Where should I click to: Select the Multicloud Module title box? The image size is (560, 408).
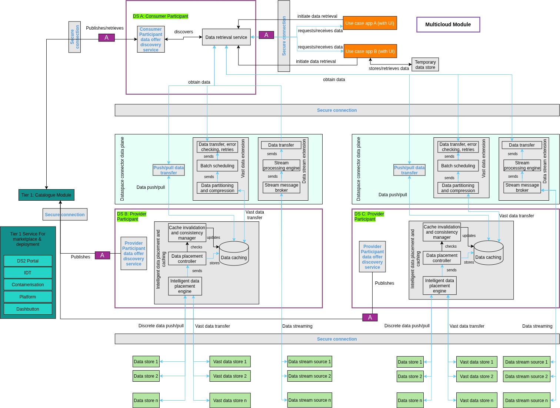[x=448, y=25]
